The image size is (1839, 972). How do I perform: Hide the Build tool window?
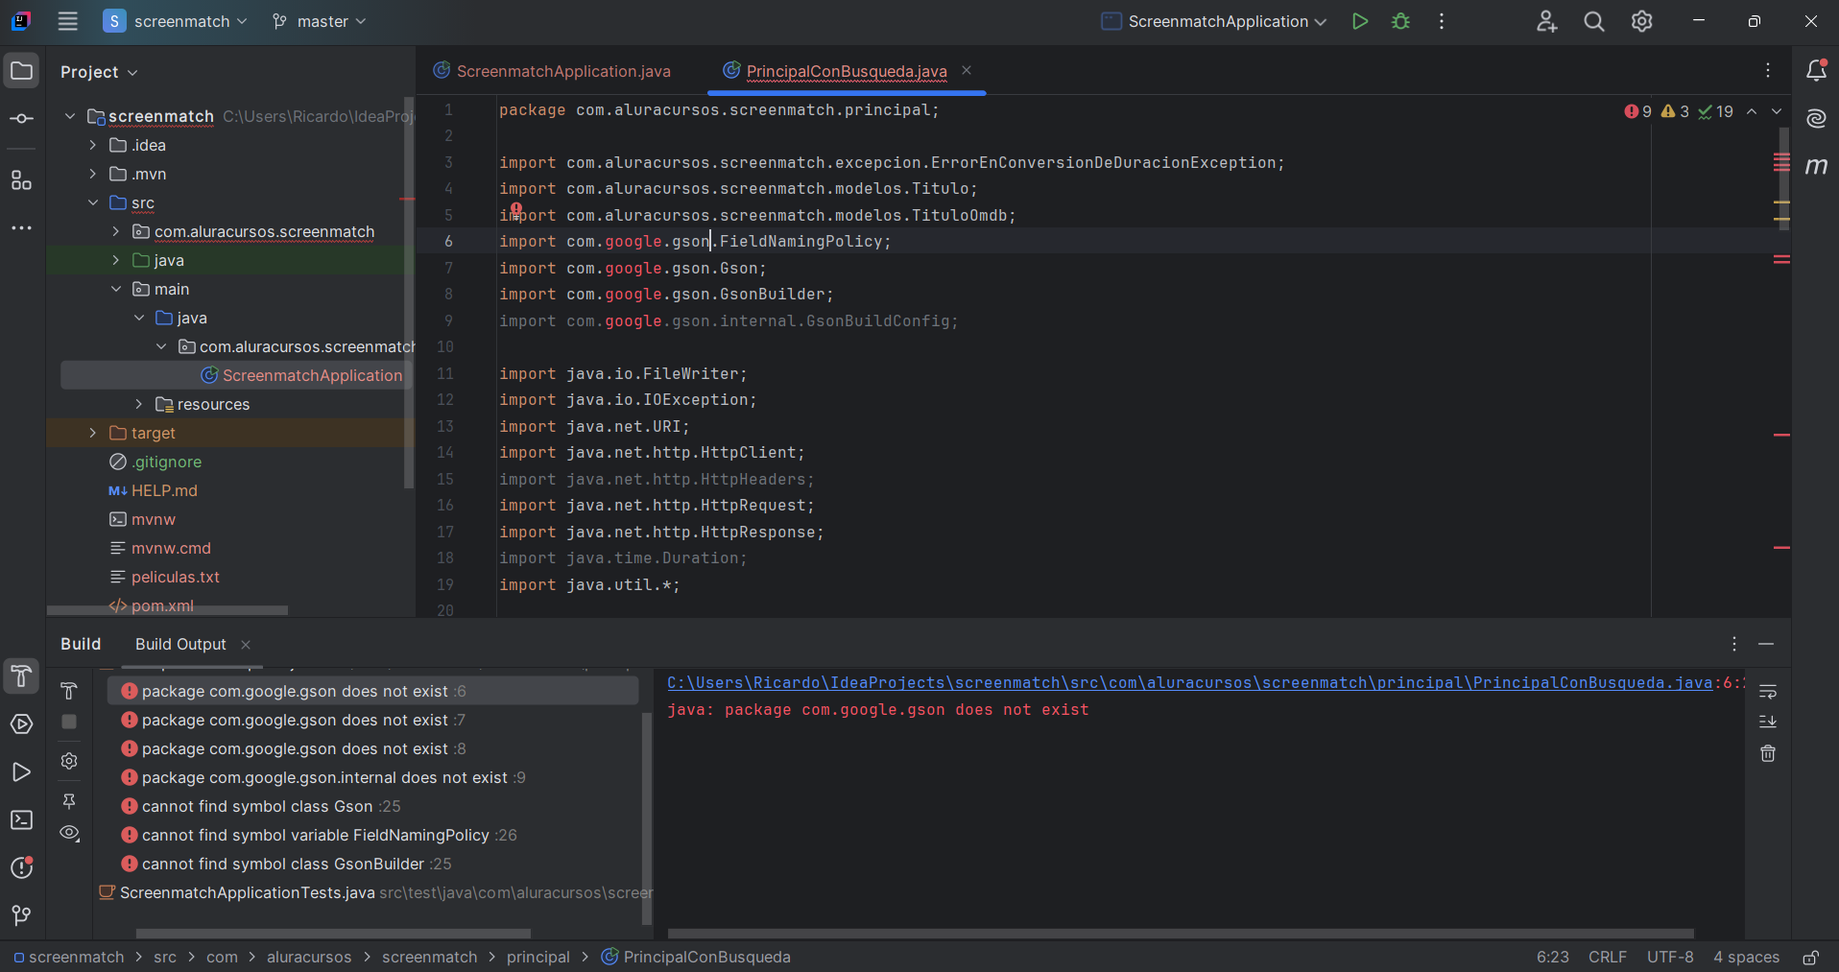point(1766,644)
